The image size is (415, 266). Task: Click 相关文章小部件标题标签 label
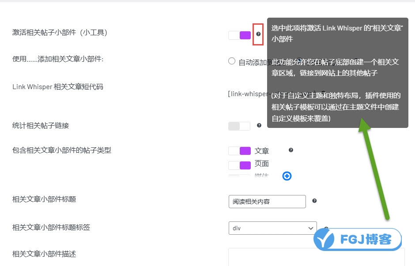tap(51, 227)
